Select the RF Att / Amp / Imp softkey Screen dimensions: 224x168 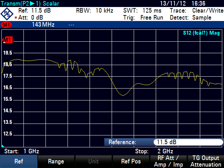click(x=168, y=161)
